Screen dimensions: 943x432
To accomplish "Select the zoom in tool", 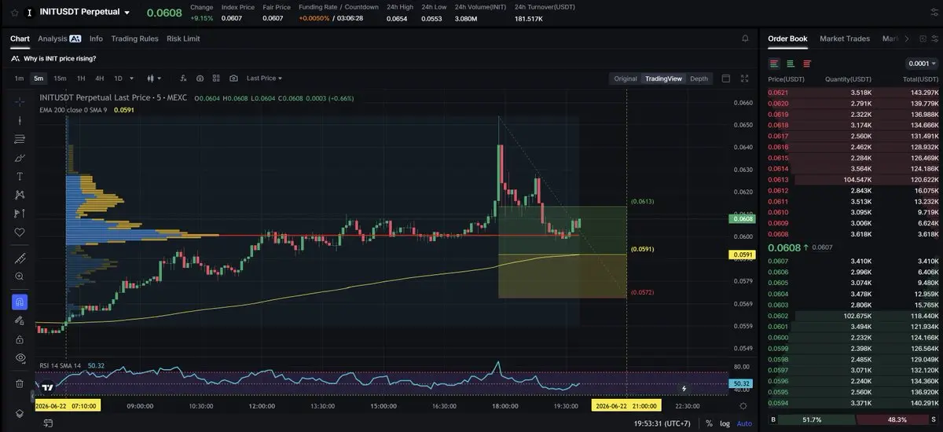I will click(20, 276).
